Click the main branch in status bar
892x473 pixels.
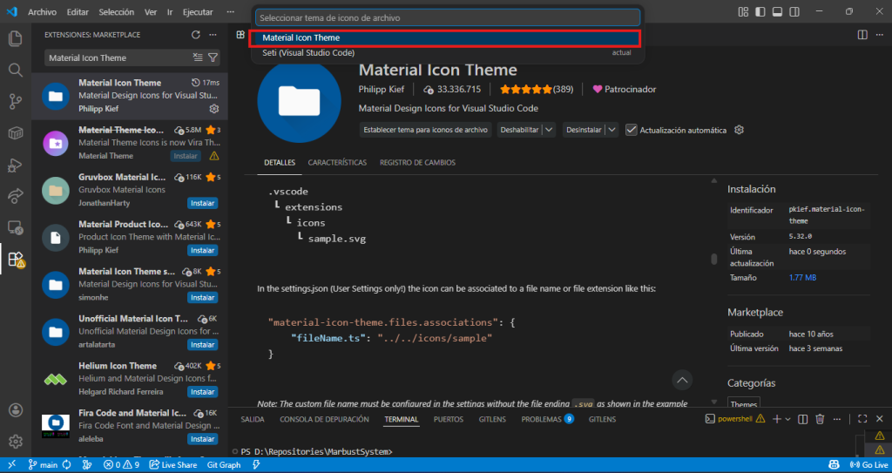[x=44, y=464]
